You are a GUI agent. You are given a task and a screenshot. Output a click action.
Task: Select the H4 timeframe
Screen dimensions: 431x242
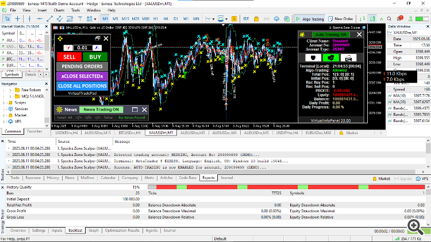coord(166,19)
